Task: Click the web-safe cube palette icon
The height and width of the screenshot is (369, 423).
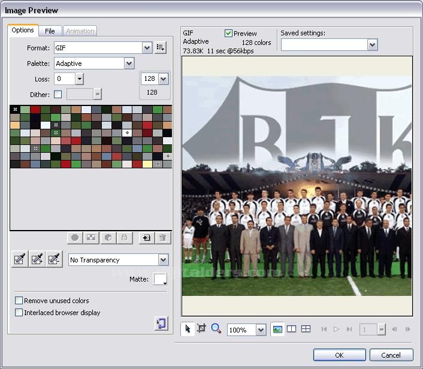Action: (108, 238)
